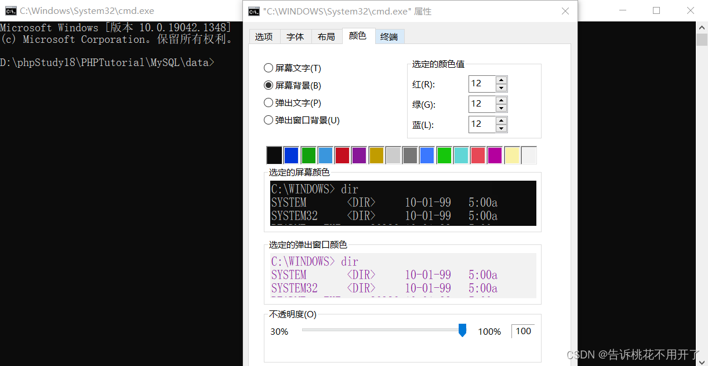Click the selected screen colors preview box
The width and height of the screenshot is (708, 366).
click(x=403, y=203)
